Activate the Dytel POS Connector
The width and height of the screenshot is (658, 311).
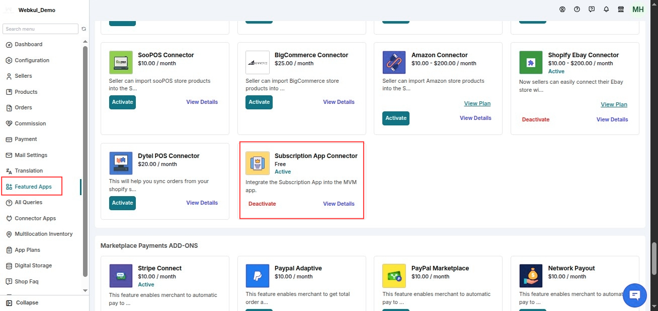tap(122, 203)
